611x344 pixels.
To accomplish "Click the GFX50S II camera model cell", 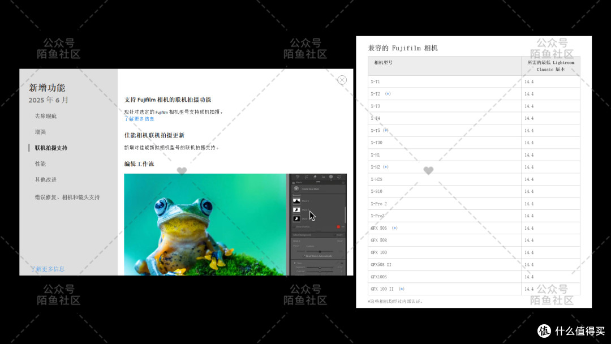I will (445, 265).
